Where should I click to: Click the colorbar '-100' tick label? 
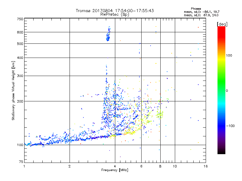230,126
